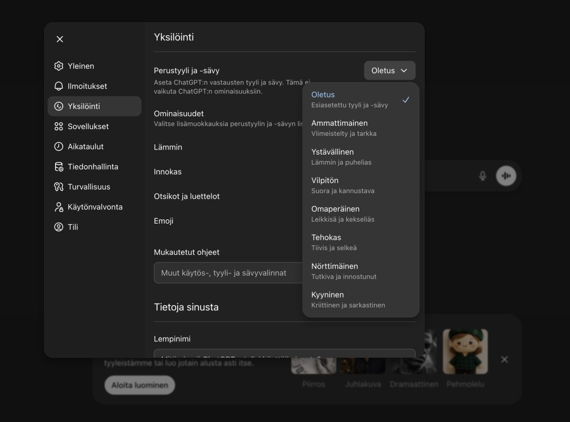
Task: Click the Ilmoitukset bell icon
Action: [x=59, y=86]
